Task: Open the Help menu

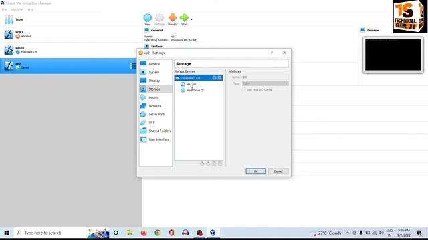Action: [x=30, y=9]
